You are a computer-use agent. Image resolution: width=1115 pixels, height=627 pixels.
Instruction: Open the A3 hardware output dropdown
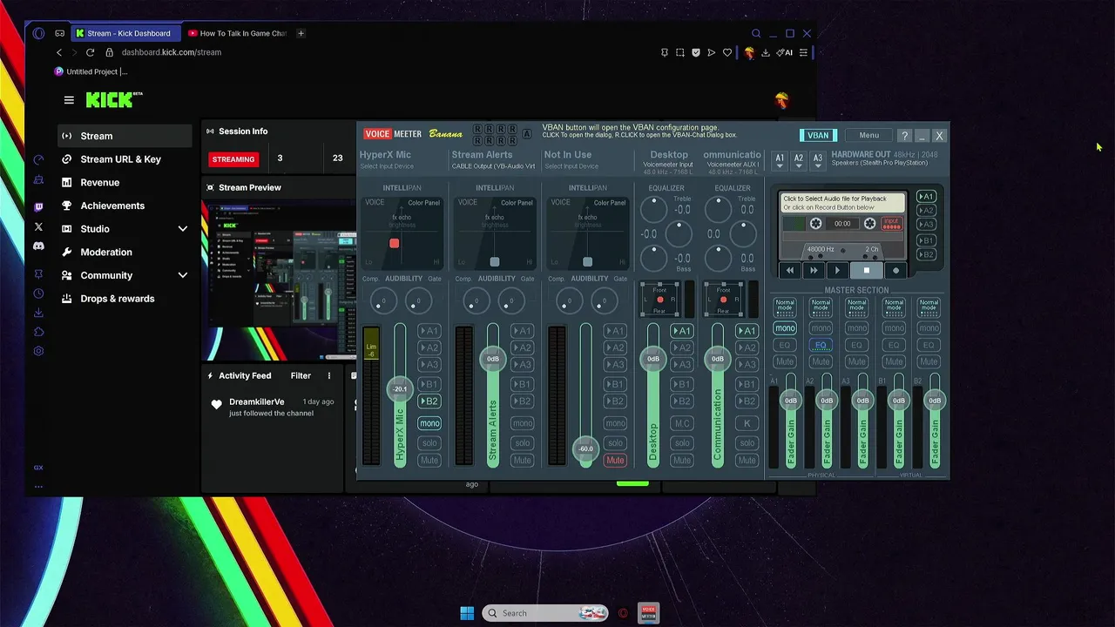[x=817, y=160]
